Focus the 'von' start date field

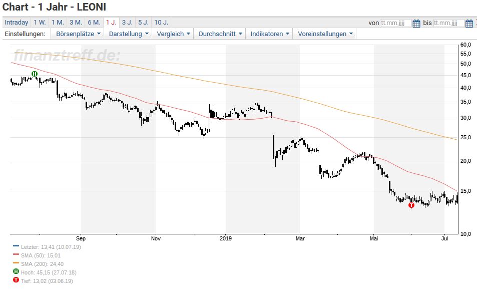(396, 23)
